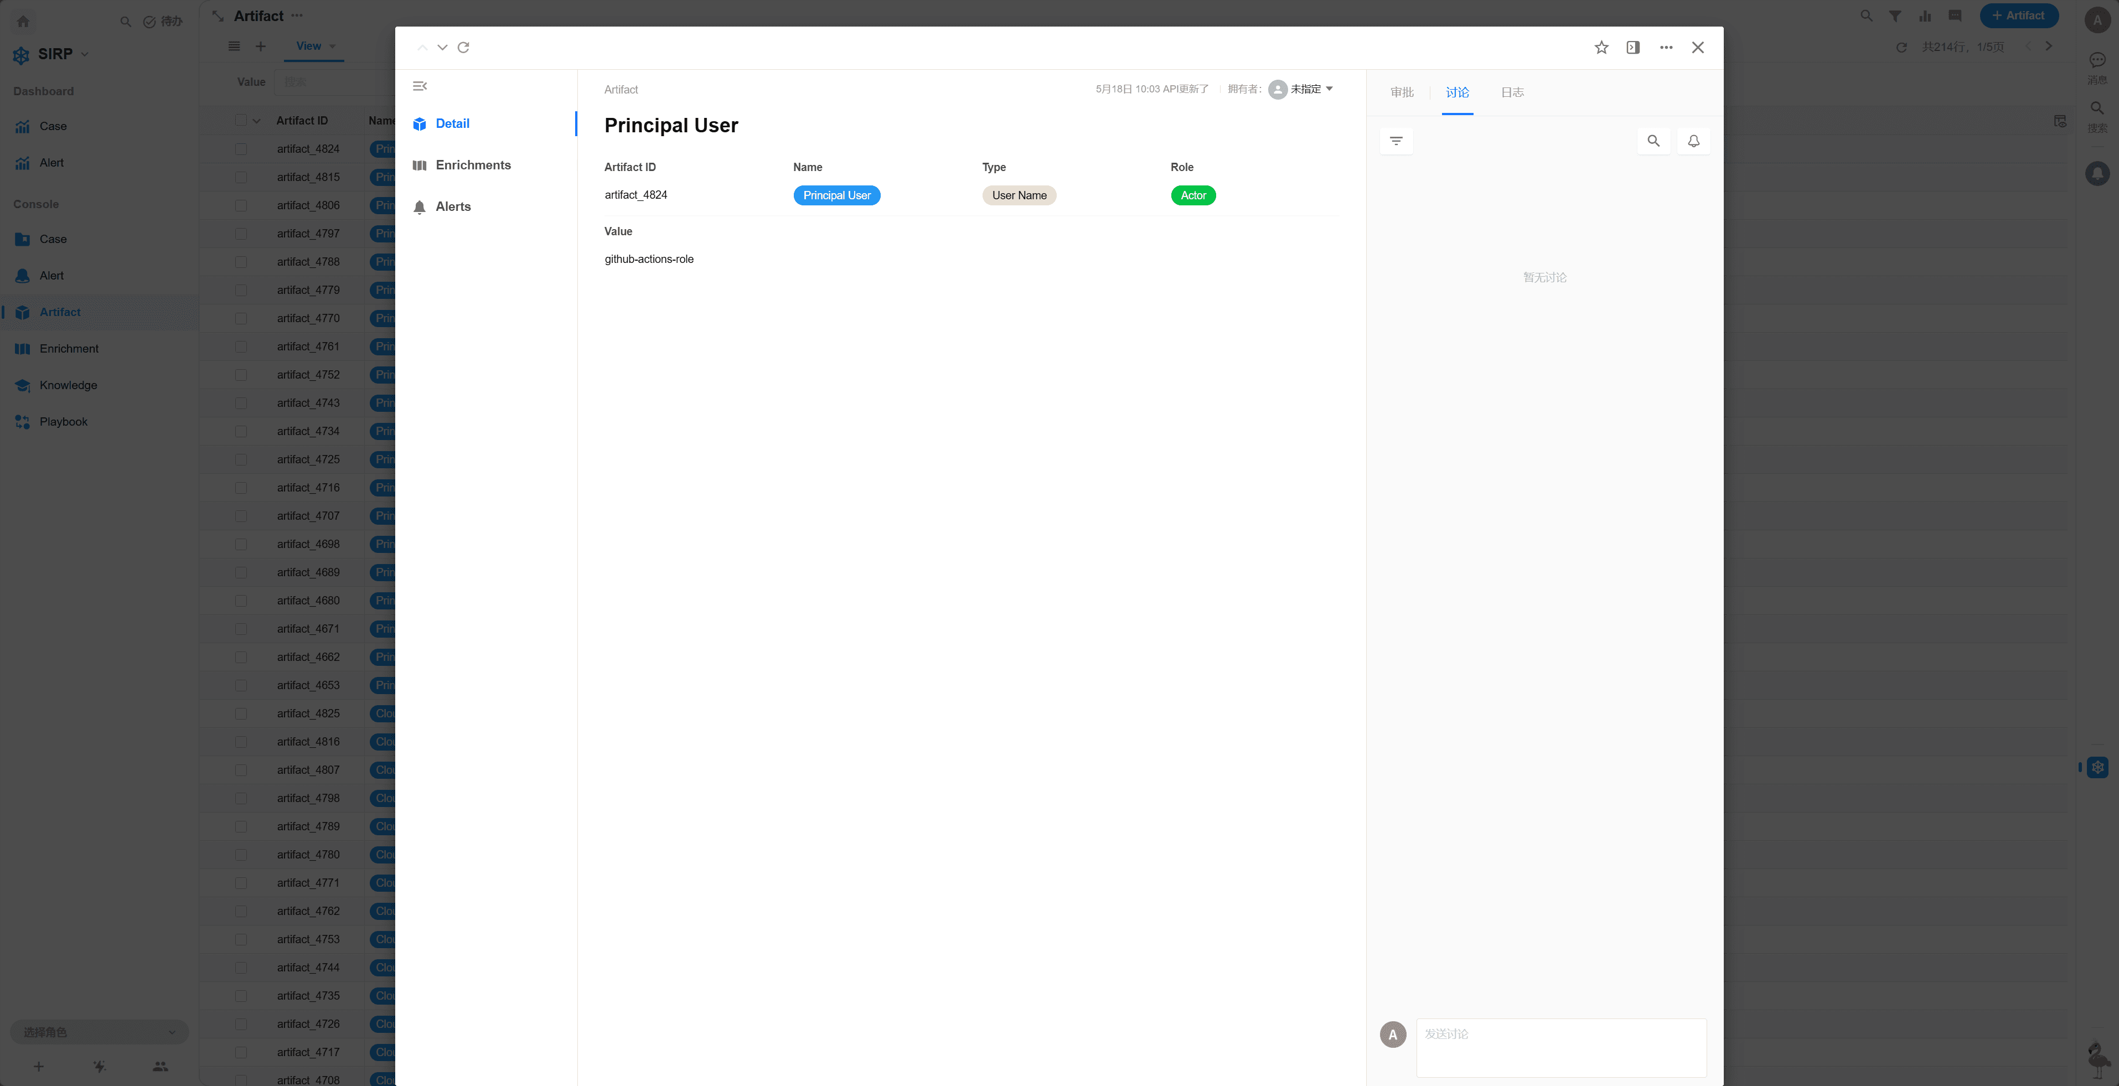Screen dimensions: 2119x1086
Task: Click the hamburger view list icon
Action: 235,46
